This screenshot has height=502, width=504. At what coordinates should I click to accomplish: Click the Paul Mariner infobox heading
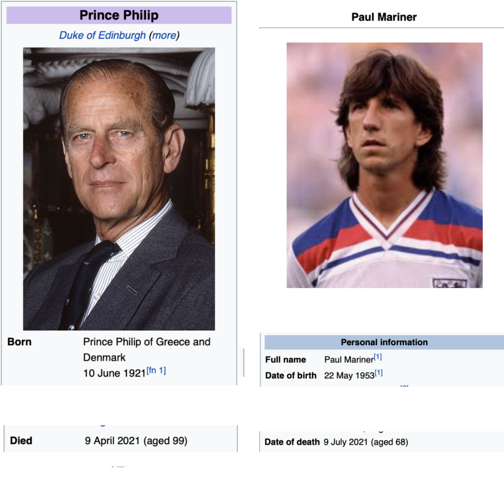[384, 17]
